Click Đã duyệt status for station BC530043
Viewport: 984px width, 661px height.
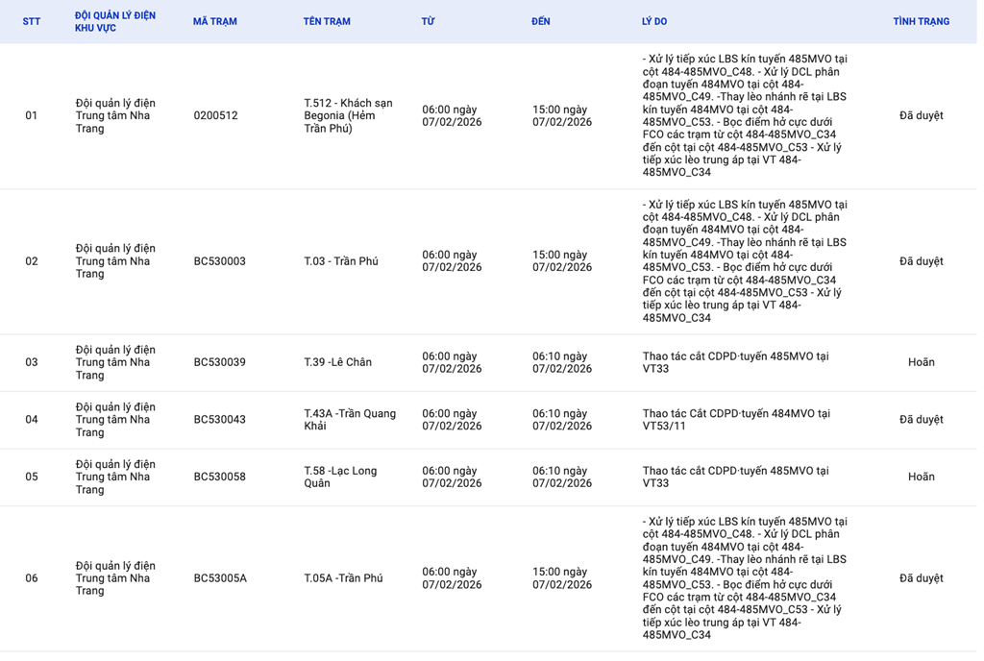(x=921, y=420)
